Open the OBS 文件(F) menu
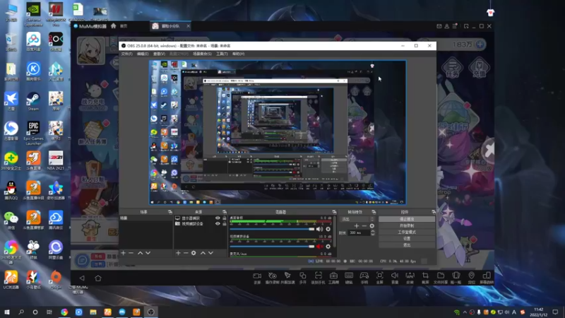The width and height of the screenshot is (565, 318). (x=127, y=54)
